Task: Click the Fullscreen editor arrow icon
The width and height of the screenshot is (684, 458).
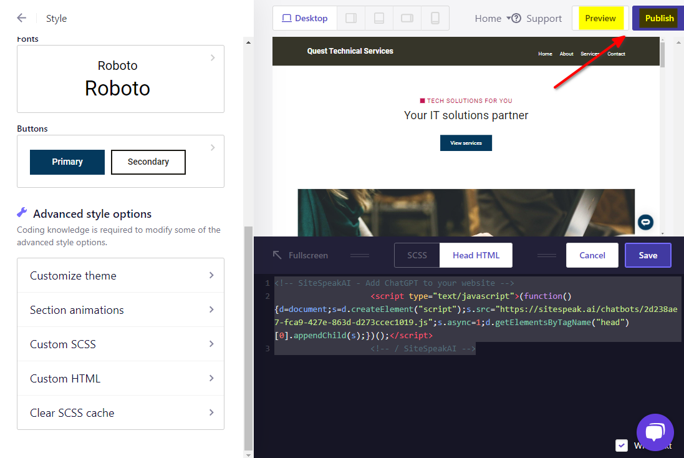Action: 277,255
